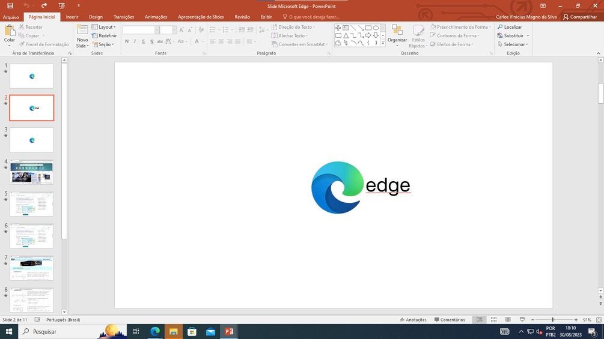604x339 pixels.
Task: Toggle bulleted list
Action: point(213,30)
